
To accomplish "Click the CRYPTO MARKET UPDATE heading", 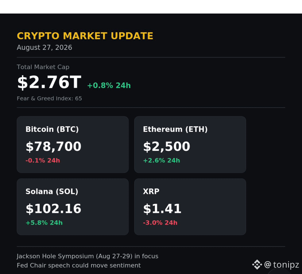I will pos(85,36).
